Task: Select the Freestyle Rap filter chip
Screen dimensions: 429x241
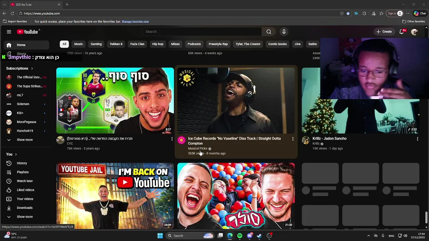Action: [218, 44]
